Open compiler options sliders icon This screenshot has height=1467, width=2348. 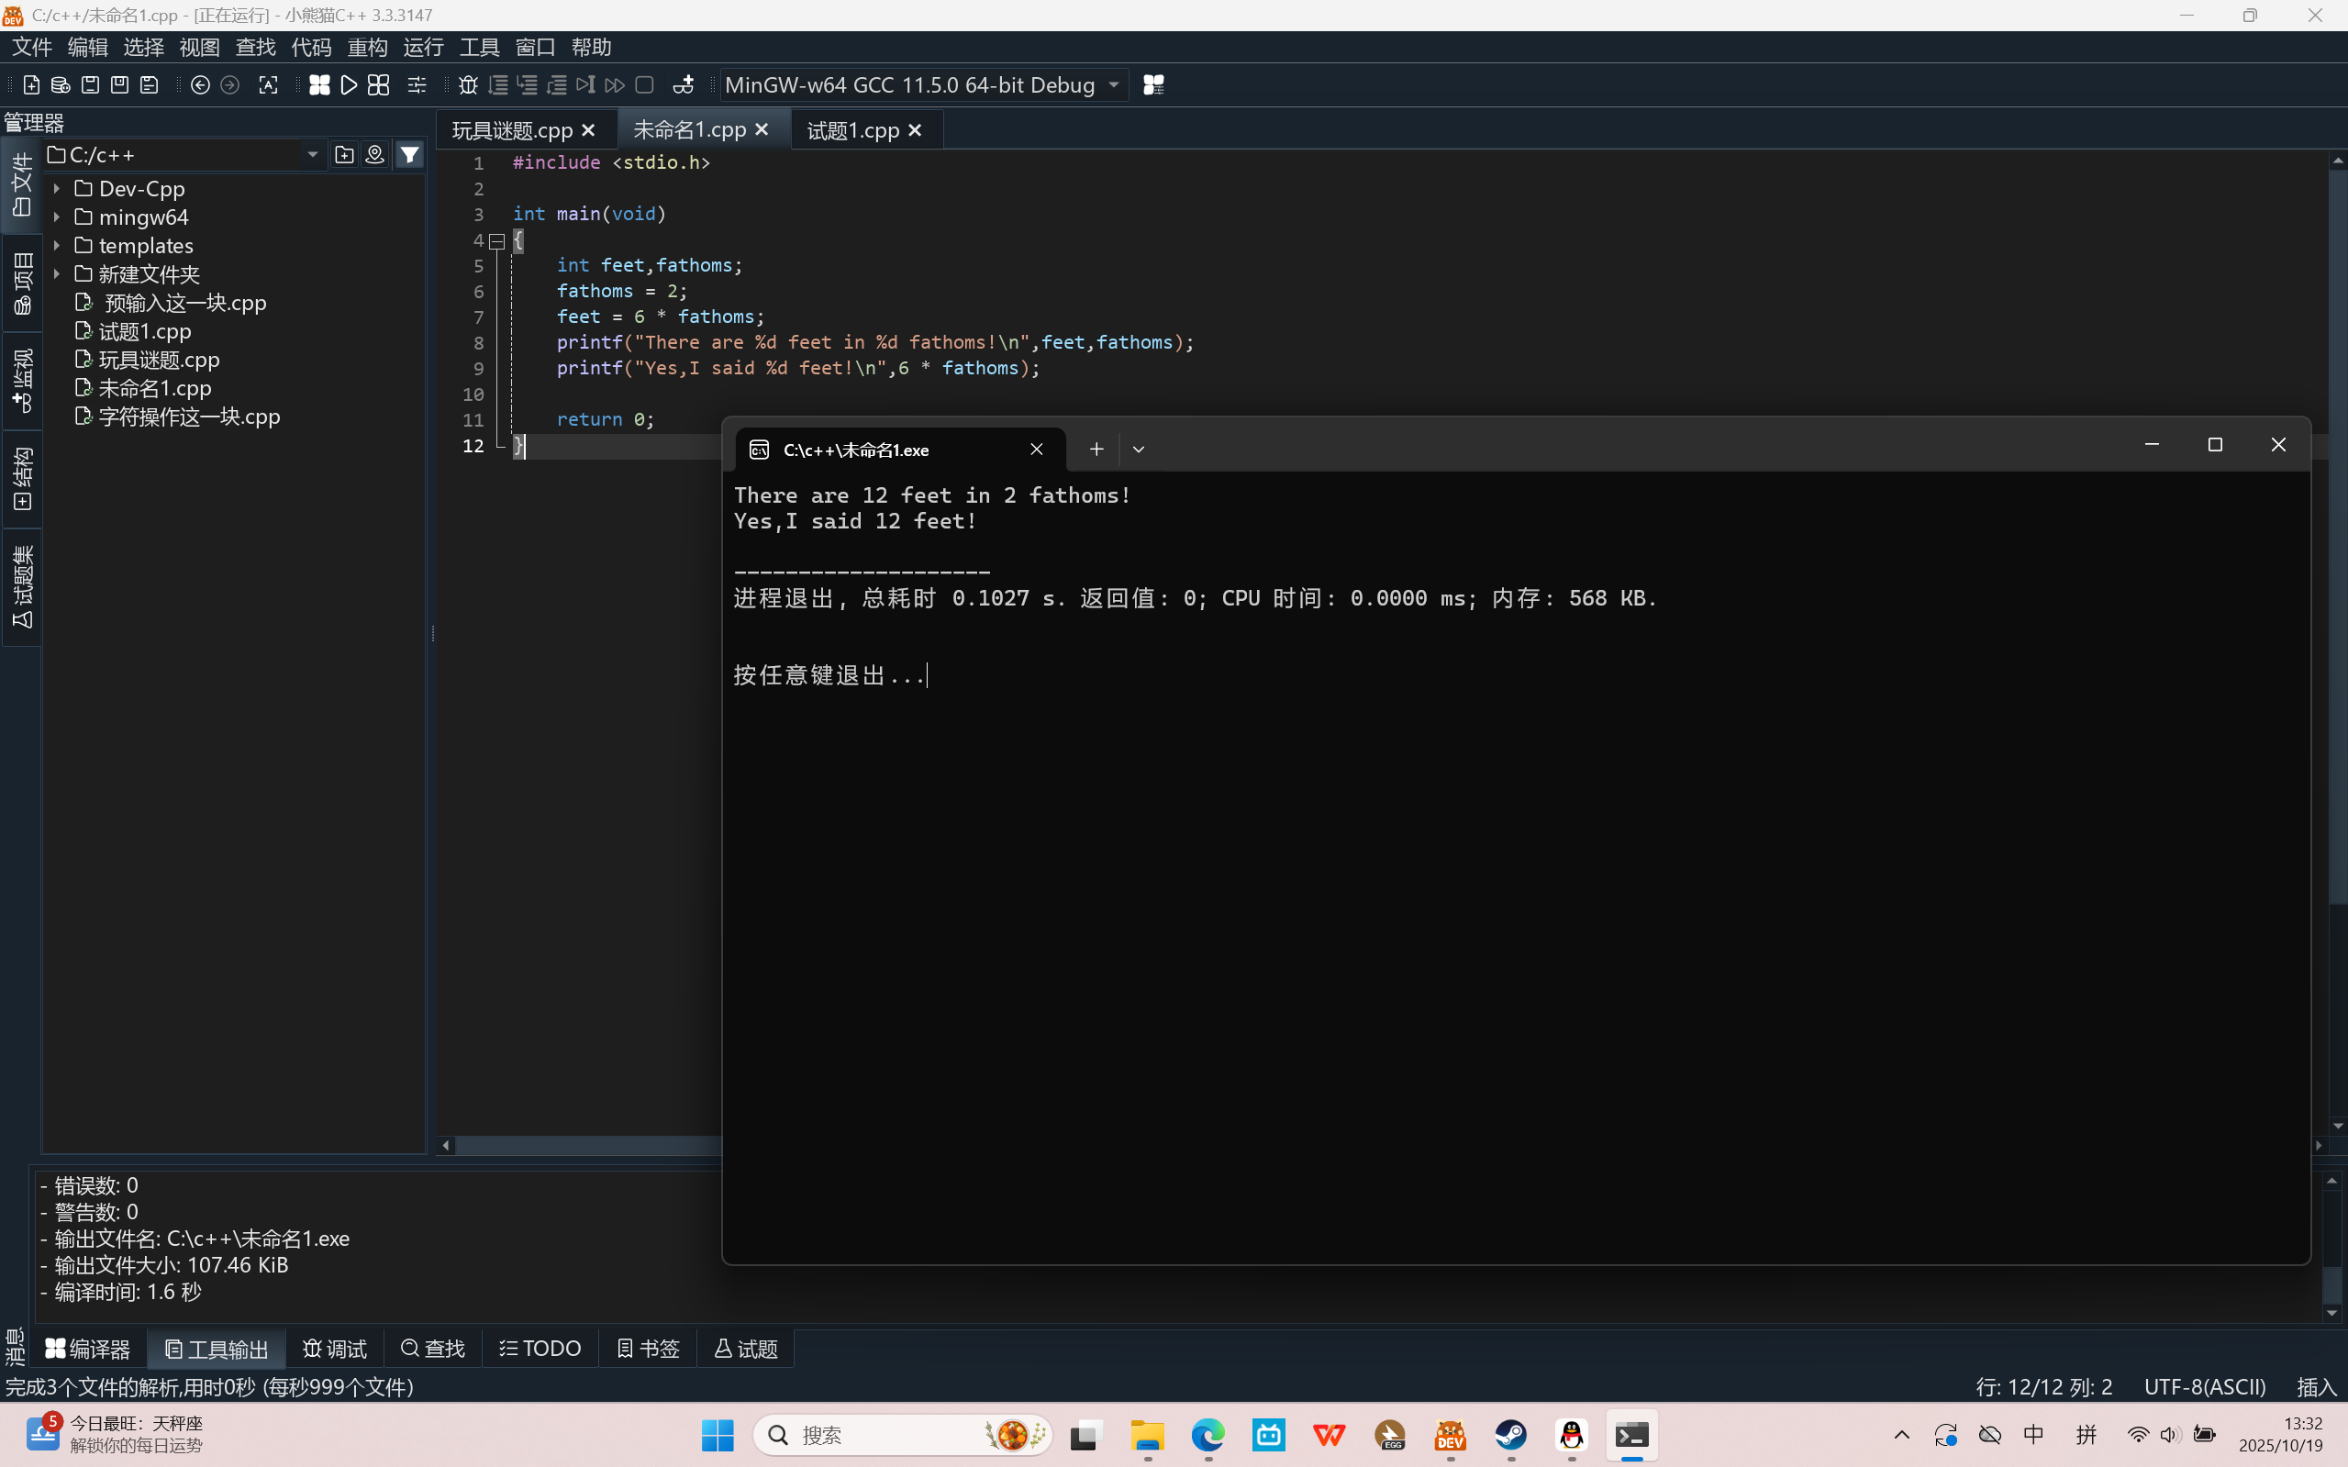click(417, 85)
